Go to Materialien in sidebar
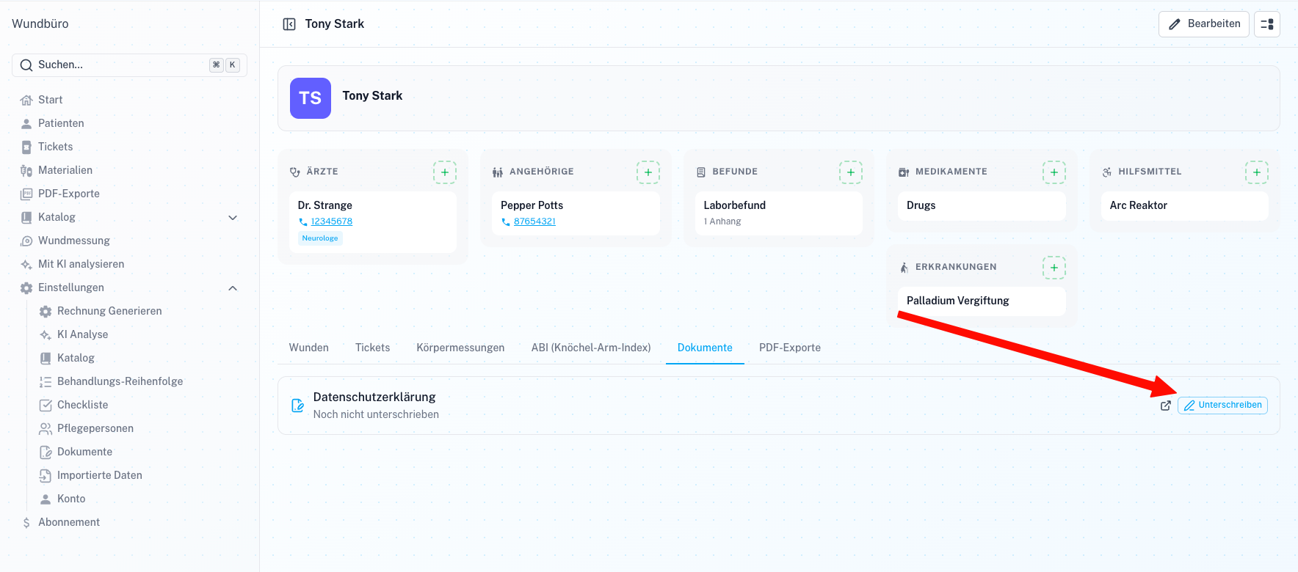This screenshot has width=1298, height=572. 65,170
